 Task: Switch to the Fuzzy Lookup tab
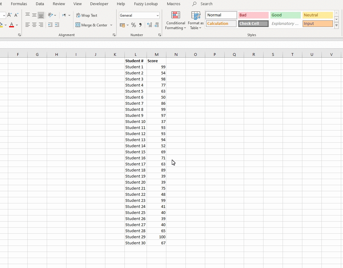146,4
